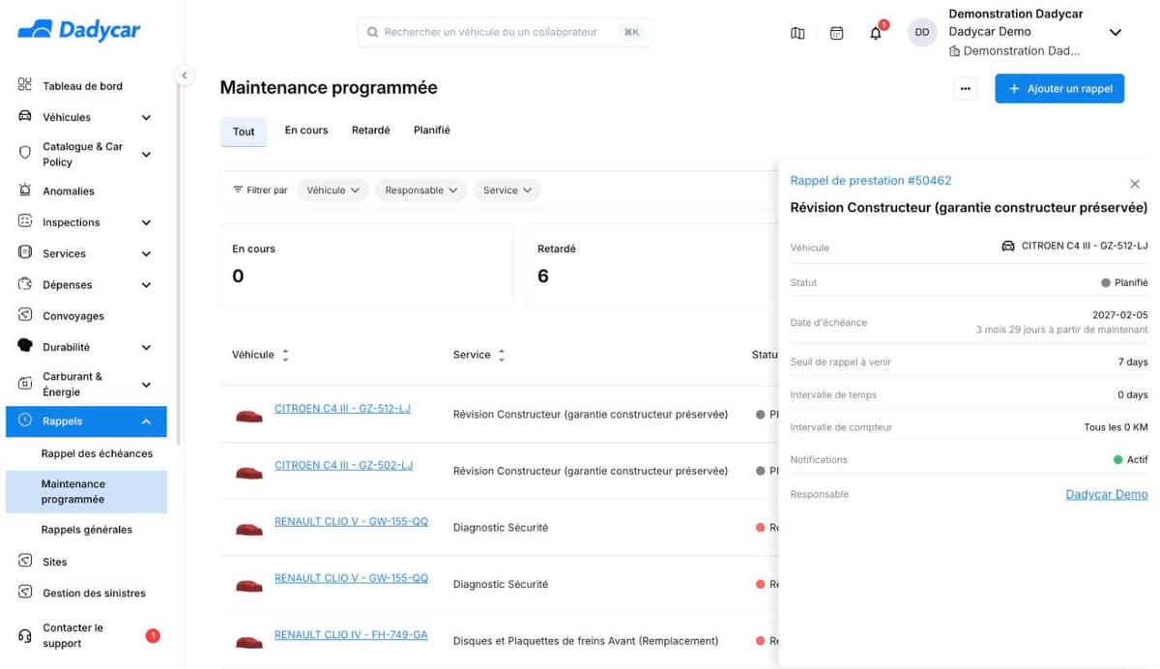
Task: Open Rappel des échéances submenu
Action: (x=97, y=453)
